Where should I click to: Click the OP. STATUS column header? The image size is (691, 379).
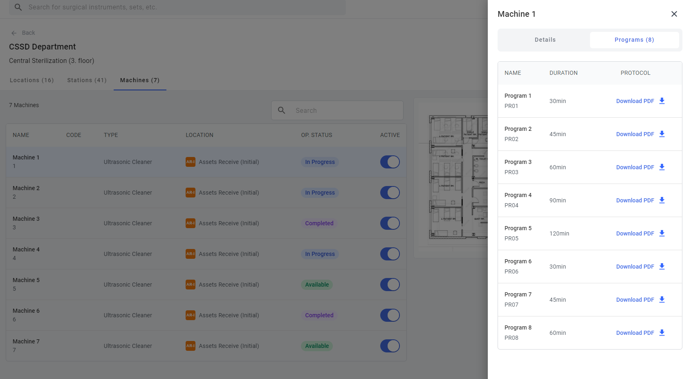(x=316, y=135)
